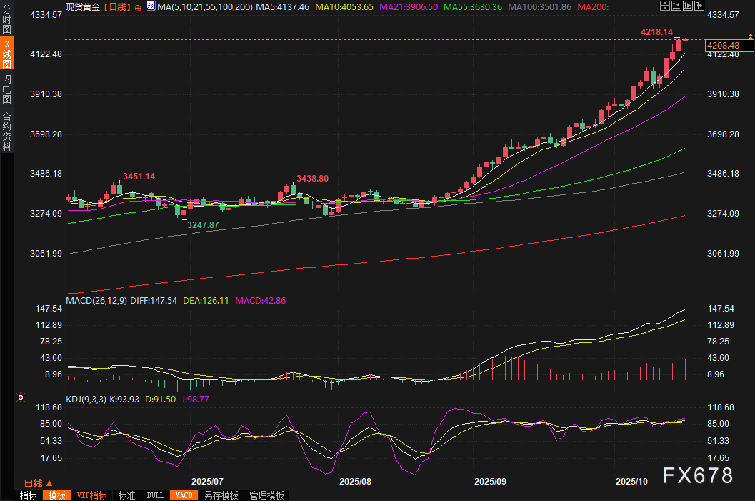755x501 pixels.
Task: Toggle the MACD template button
Action: point(184,495)
